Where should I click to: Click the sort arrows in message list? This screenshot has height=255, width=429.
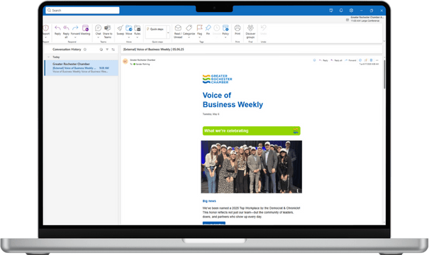point(113,50)
